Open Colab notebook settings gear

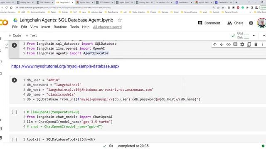251,23
